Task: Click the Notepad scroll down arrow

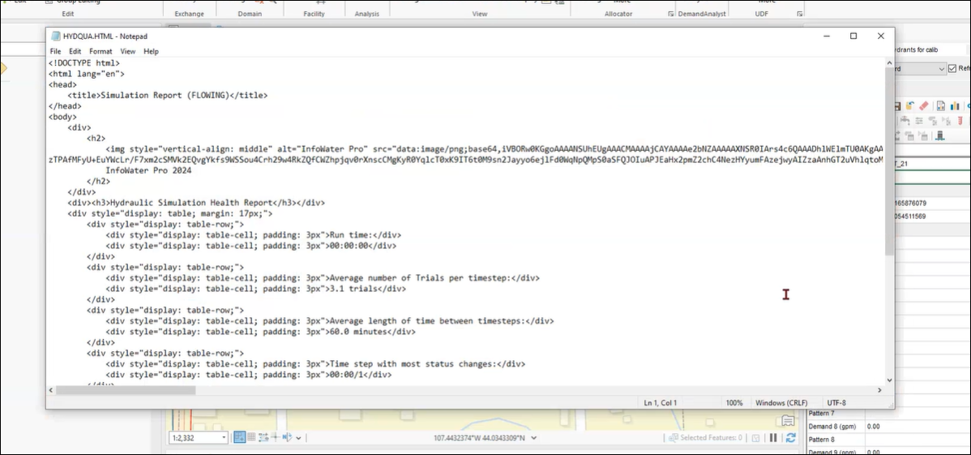Action: [889, 380]
